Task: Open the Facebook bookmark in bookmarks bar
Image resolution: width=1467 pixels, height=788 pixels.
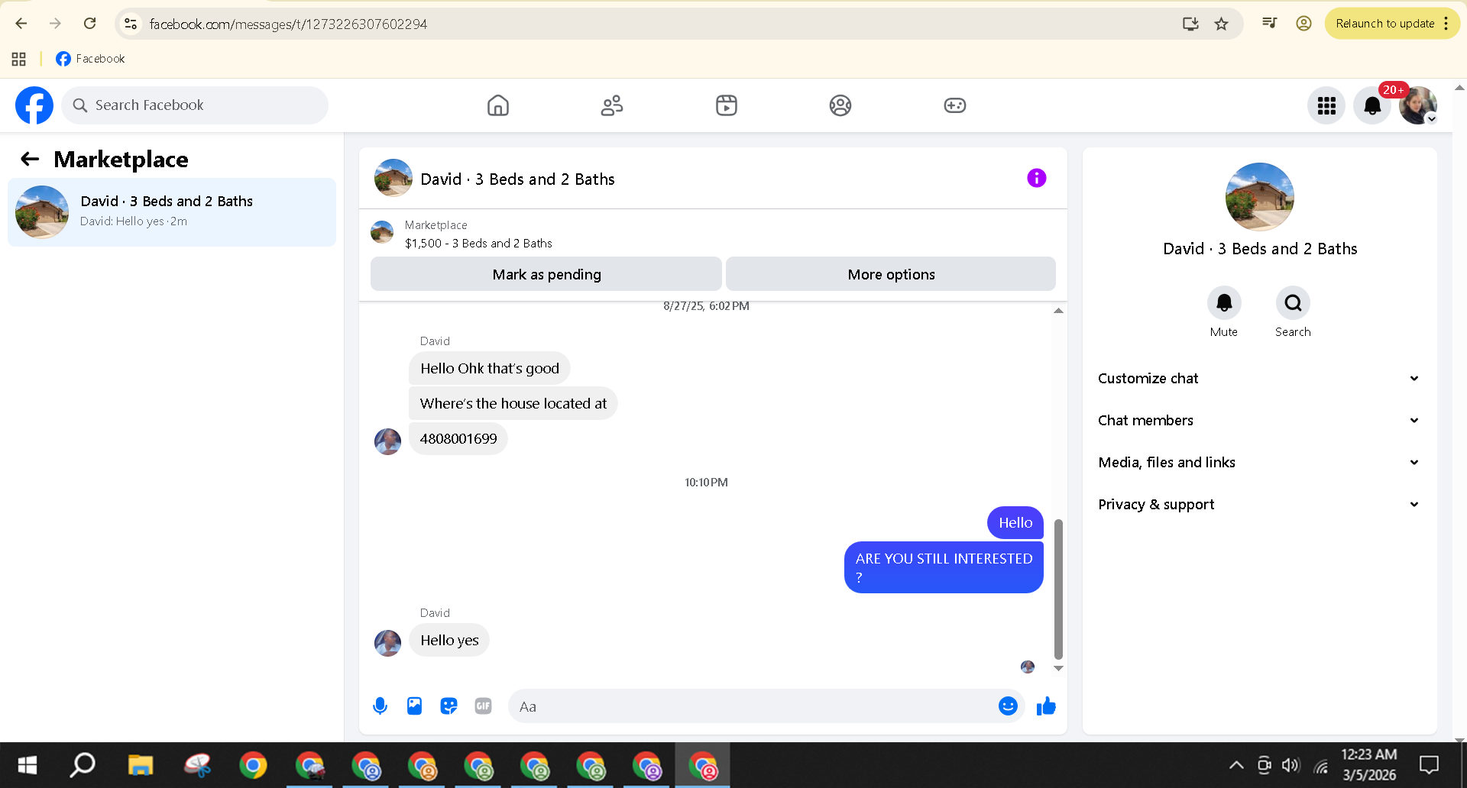Action: (90, 59)
